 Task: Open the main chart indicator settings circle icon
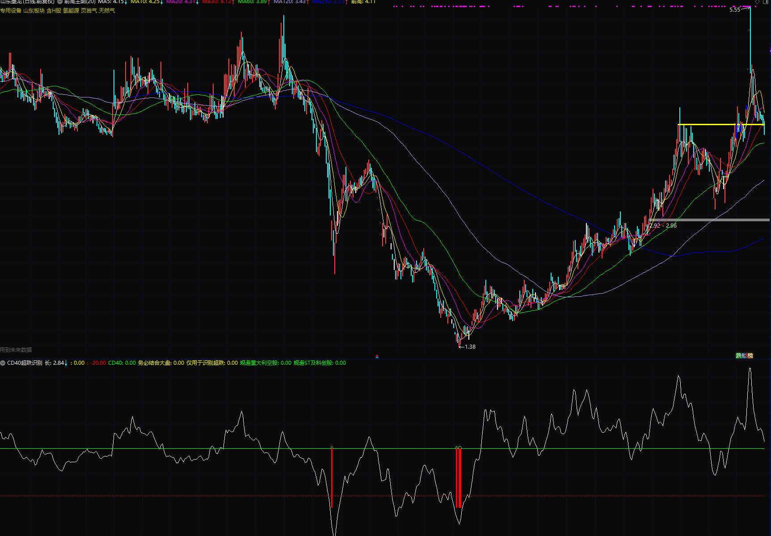click(x=60, y=2)
